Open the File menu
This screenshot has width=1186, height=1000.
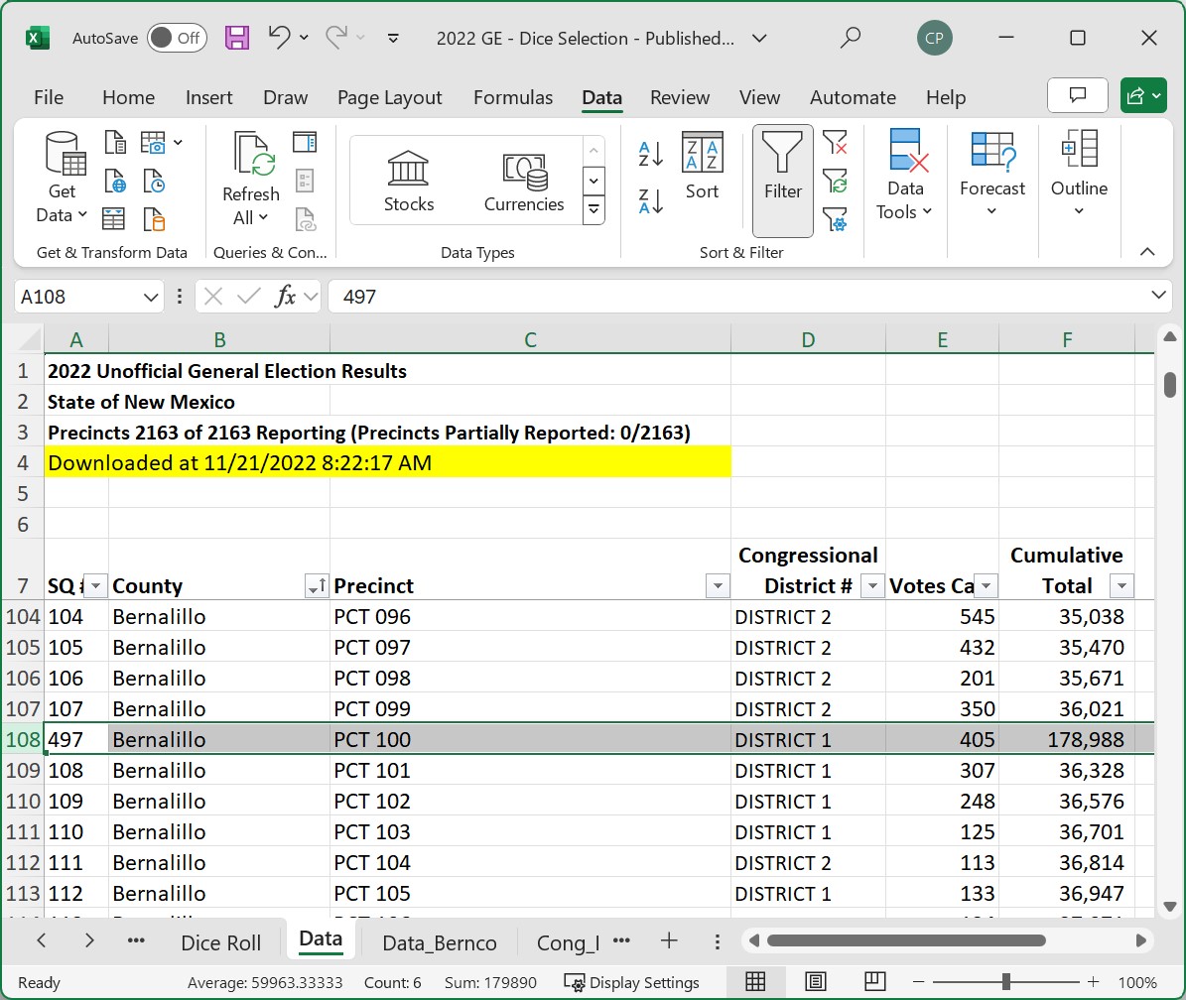(x=49, y=97)
